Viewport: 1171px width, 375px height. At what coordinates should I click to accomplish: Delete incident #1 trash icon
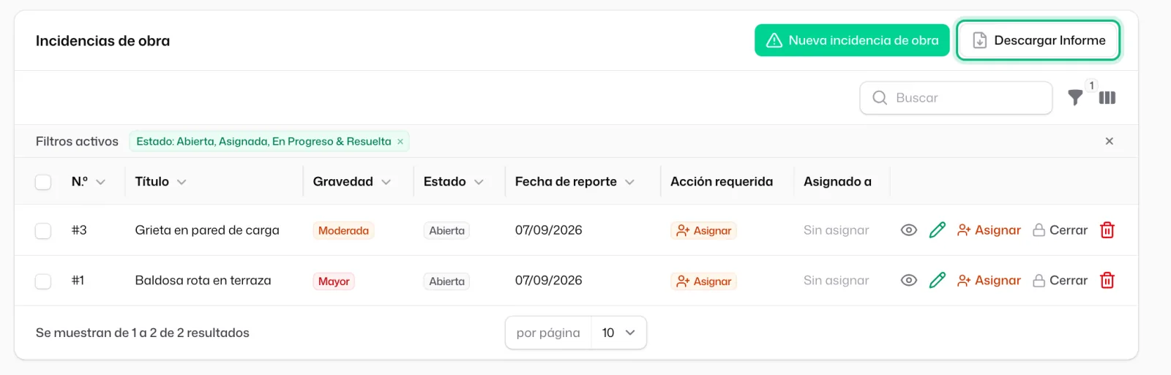click(1107, 281)
